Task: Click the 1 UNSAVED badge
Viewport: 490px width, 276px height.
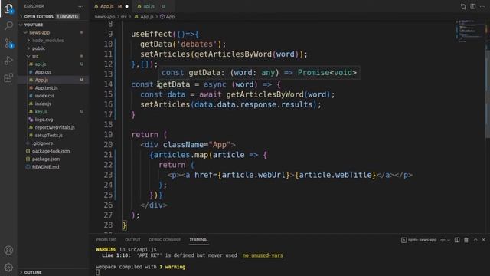Action: (67, 16)
